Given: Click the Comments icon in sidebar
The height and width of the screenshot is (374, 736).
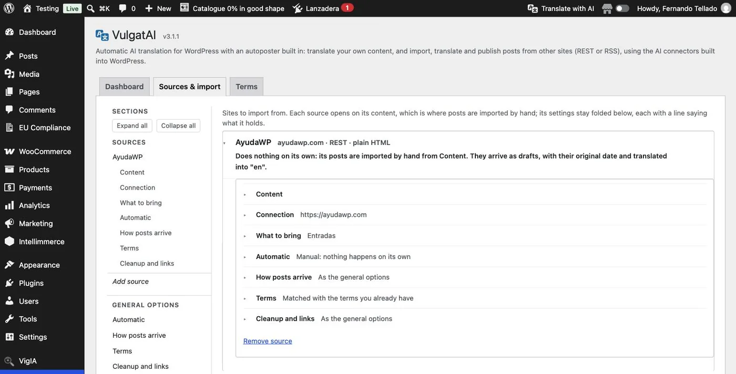Looking at the screenshot, I should [x=9, y=110].
